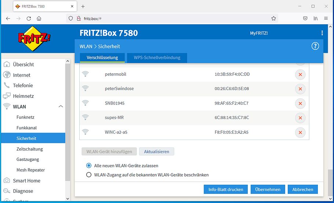Bookmark this page with the star icon
Viewport: 334px width, 203px height.
[273, 18]
